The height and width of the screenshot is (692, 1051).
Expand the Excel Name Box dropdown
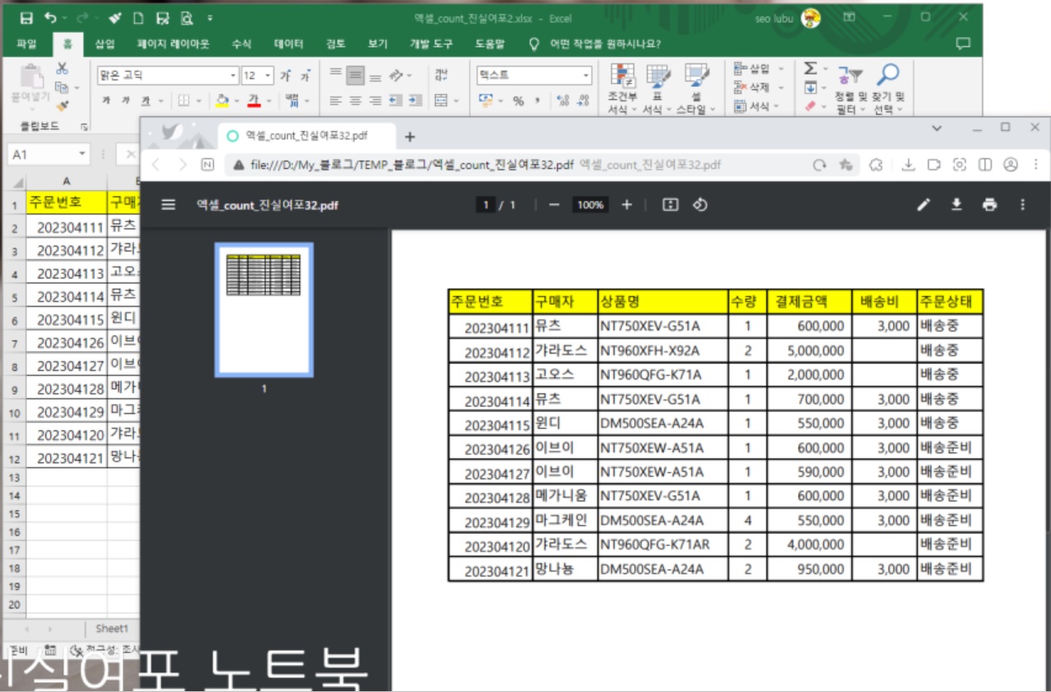tap(82, 154)
